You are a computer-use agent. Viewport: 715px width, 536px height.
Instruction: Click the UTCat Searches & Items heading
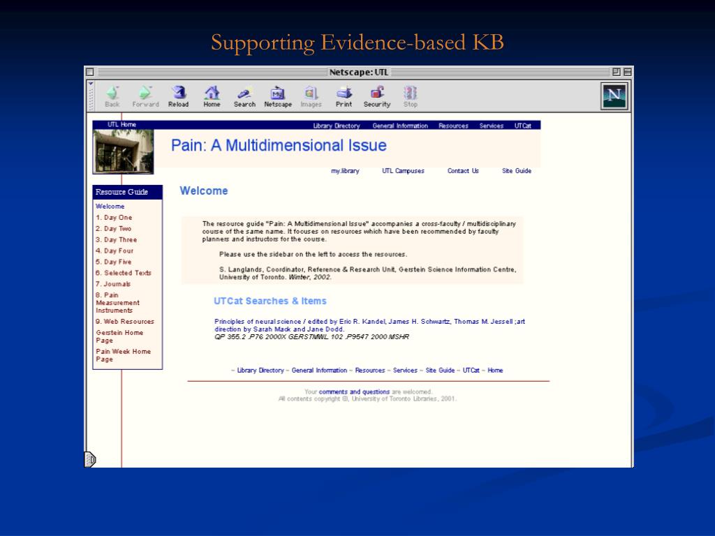pos(270,301)
